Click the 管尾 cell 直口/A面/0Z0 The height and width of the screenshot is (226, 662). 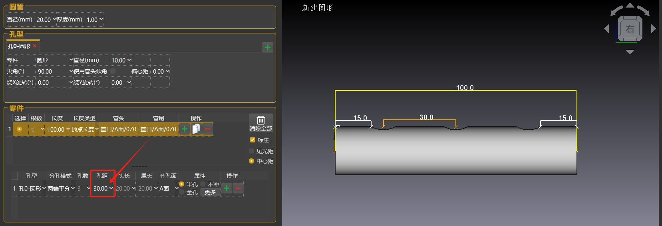click(x=158, y=129)
